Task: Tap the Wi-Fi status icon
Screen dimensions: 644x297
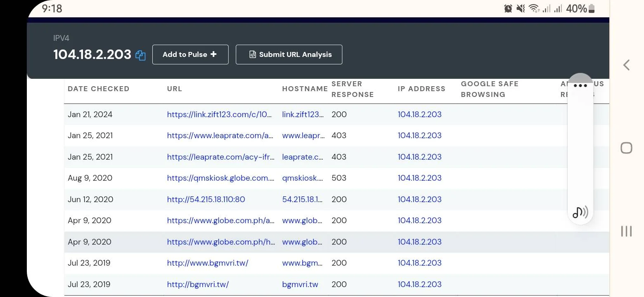Action: click(x=534, y=9)
